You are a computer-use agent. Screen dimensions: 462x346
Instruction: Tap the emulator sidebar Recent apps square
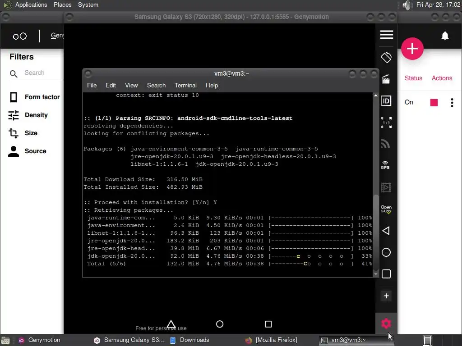[x=386, y=274]
